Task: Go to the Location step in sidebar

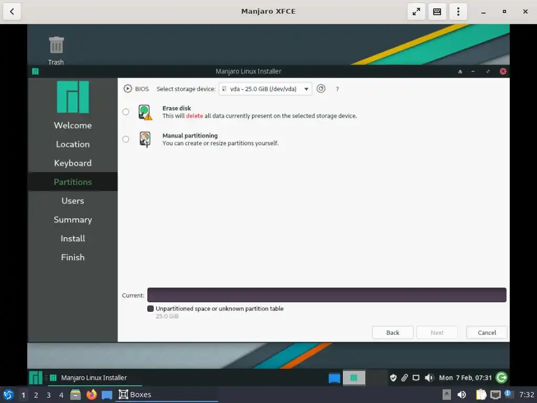Action: pos(72,144)
